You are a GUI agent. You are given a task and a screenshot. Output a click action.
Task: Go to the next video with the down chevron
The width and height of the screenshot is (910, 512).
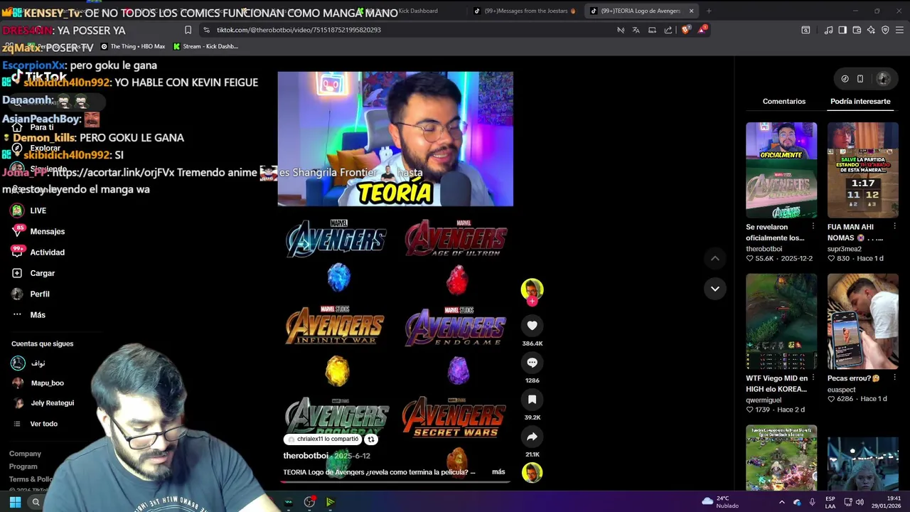(x=715, y=289)
